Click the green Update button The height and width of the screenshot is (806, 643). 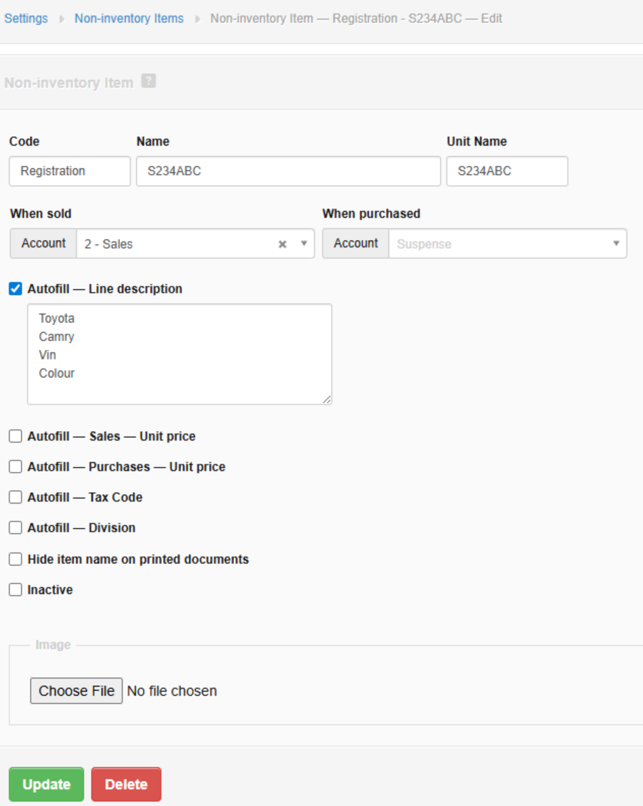pos(46,784)
